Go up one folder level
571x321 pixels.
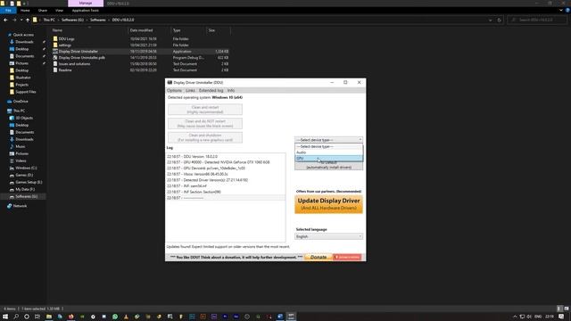coord(28,20)
